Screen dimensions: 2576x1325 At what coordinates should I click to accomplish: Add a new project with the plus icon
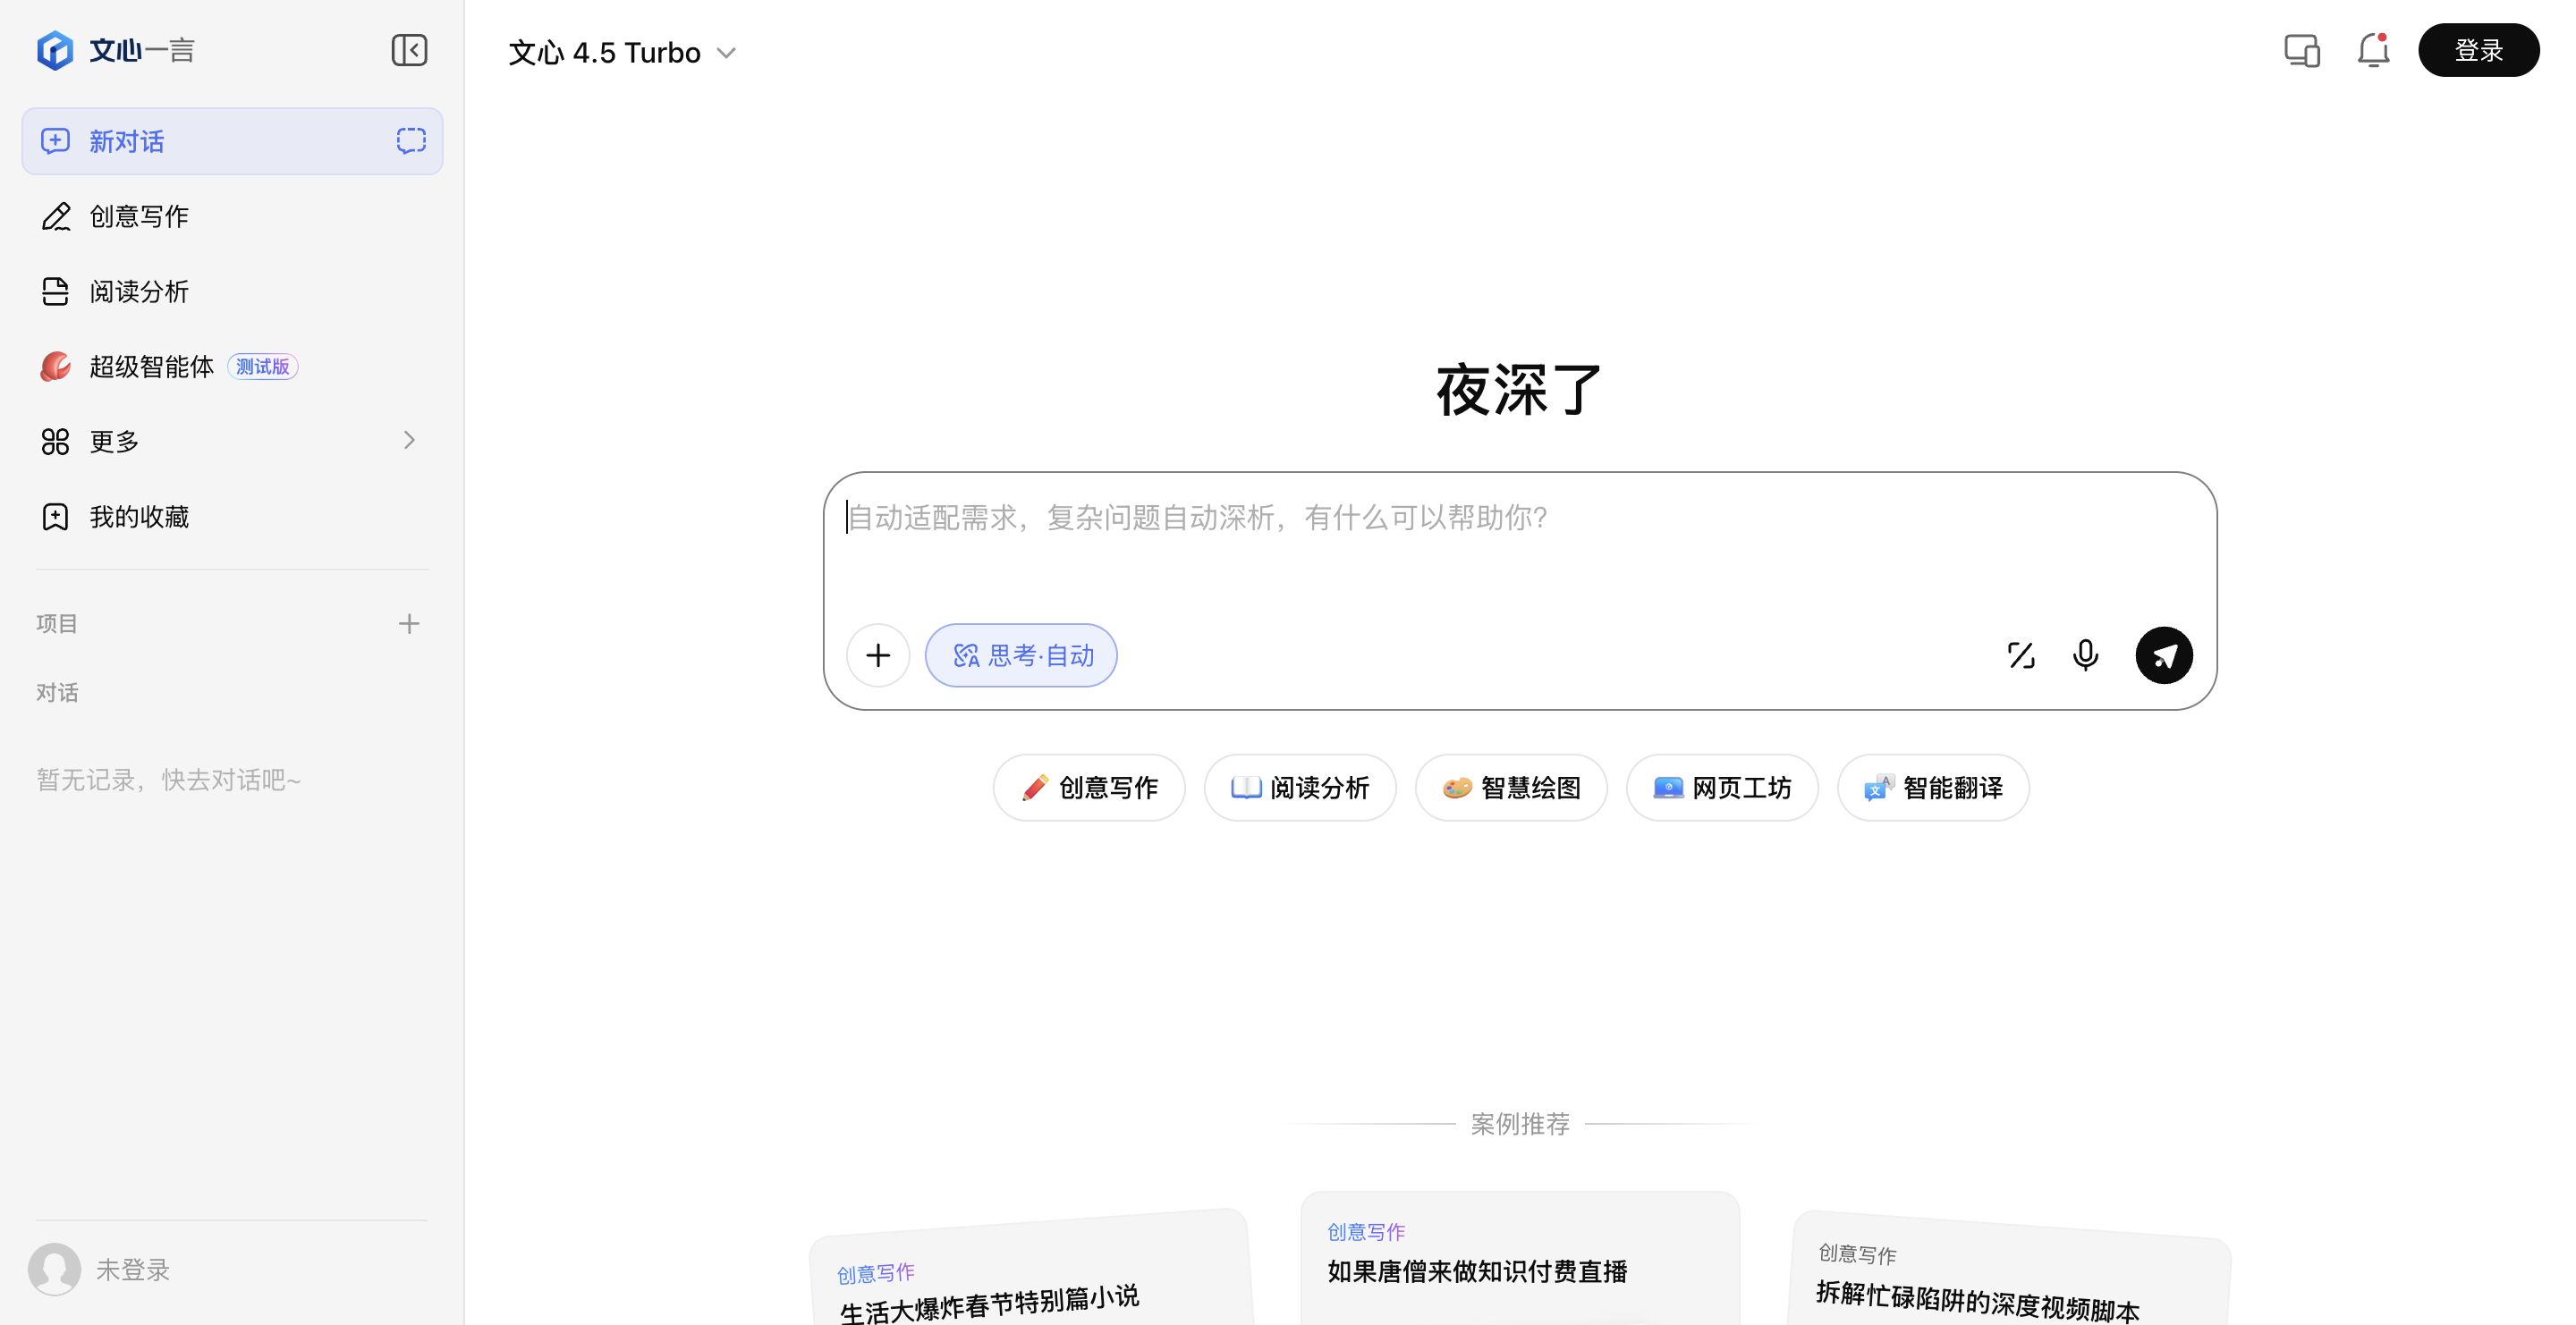tap(409, 622)
